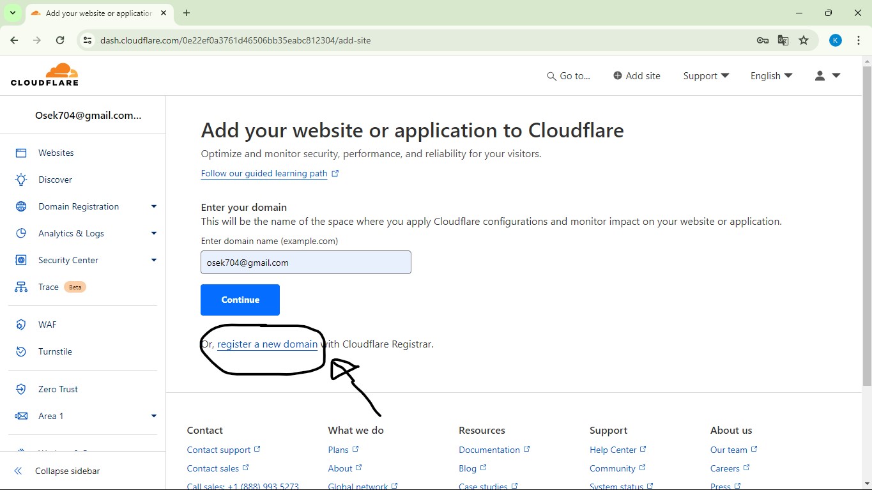872x490 pixels.
Task: Click the site information icon in address bar
Action: 88,40
